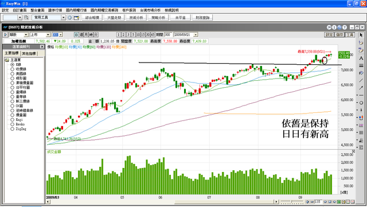
Task: Select the ZigZag chart radio option
Action: (12, 129)
